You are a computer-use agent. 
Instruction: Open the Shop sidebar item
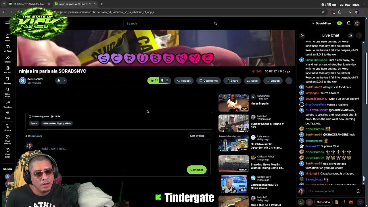7,115
